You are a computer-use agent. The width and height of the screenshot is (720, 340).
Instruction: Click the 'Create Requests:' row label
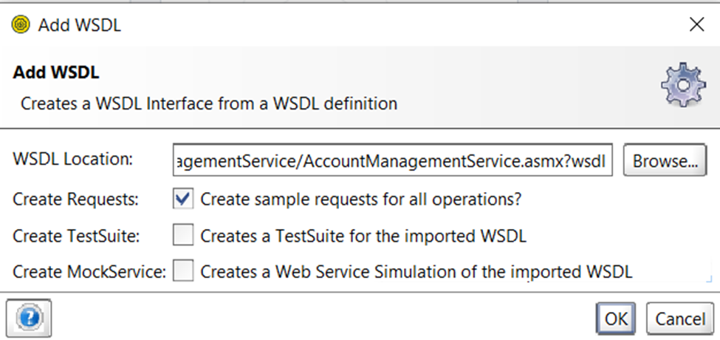(x=75, y=200)
